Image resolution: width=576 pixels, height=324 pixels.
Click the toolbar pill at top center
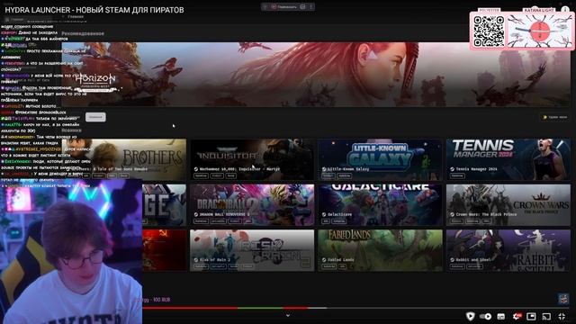pyautogui.click(x=288, y=6)
